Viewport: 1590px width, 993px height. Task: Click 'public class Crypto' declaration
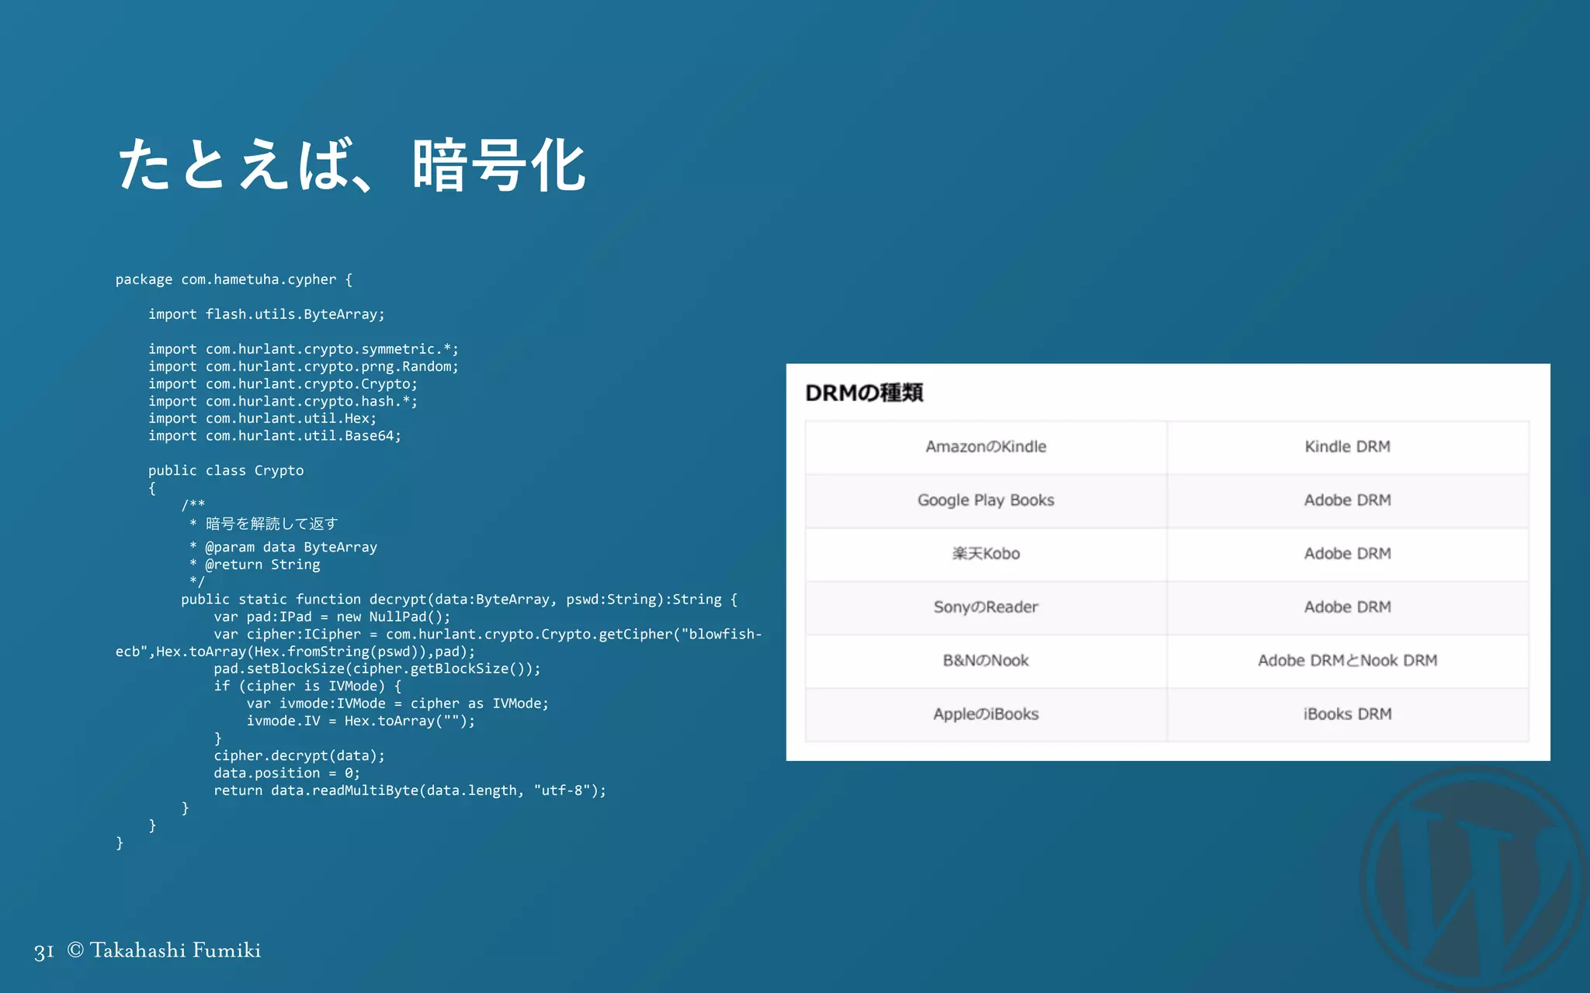pyautogui.click(x=226, y=471)
